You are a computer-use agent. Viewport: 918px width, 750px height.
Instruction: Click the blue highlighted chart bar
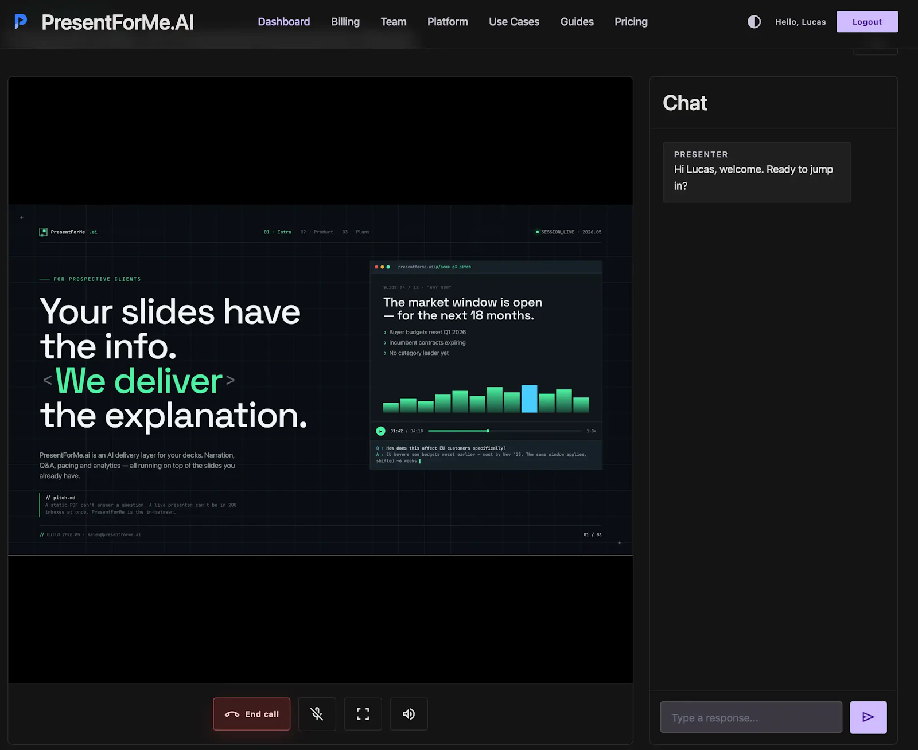(x=529, y=399)
